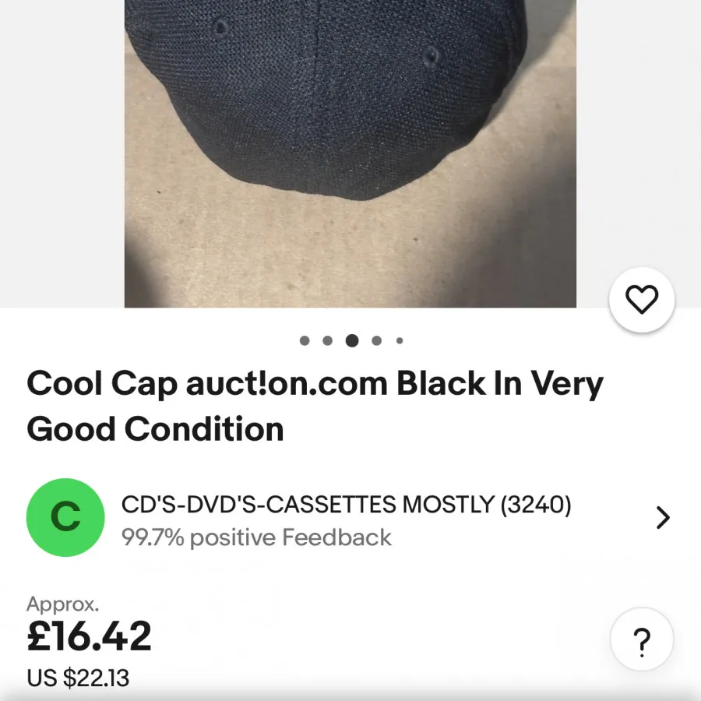Jump to last photo via smallest carousel dot
The width and height of the screenshot is (701, 701).
(x=400, y=340)
